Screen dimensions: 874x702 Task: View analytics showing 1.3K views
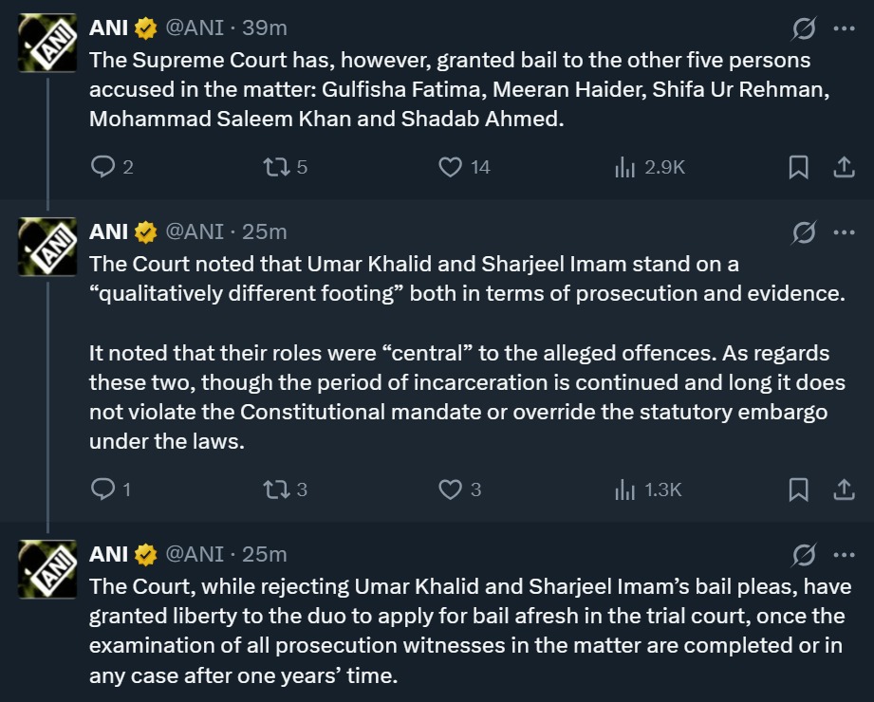(624, 490)
